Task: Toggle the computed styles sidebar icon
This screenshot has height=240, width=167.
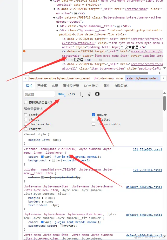Action: click(97, 94)
